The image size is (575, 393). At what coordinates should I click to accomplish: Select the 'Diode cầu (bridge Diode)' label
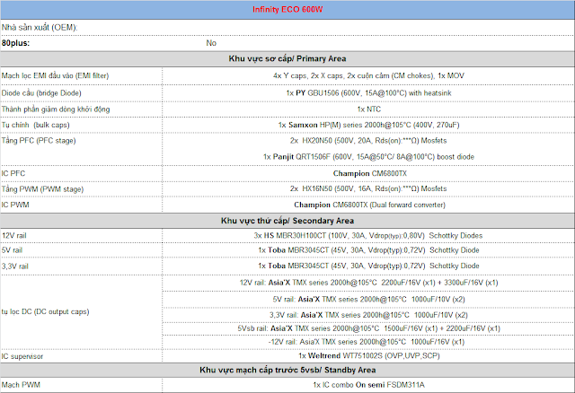pos(41,93)
